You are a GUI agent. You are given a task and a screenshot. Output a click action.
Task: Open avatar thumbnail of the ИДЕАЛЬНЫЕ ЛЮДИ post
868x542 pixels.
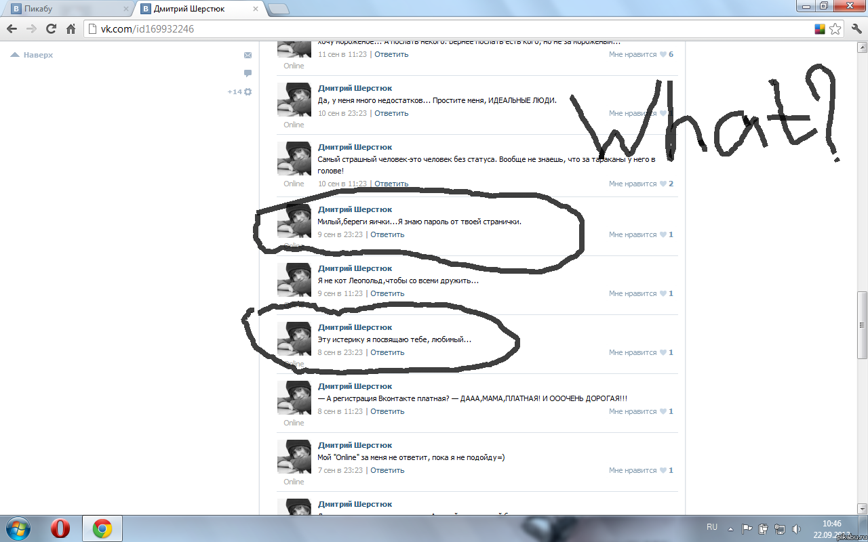point(294,100)
